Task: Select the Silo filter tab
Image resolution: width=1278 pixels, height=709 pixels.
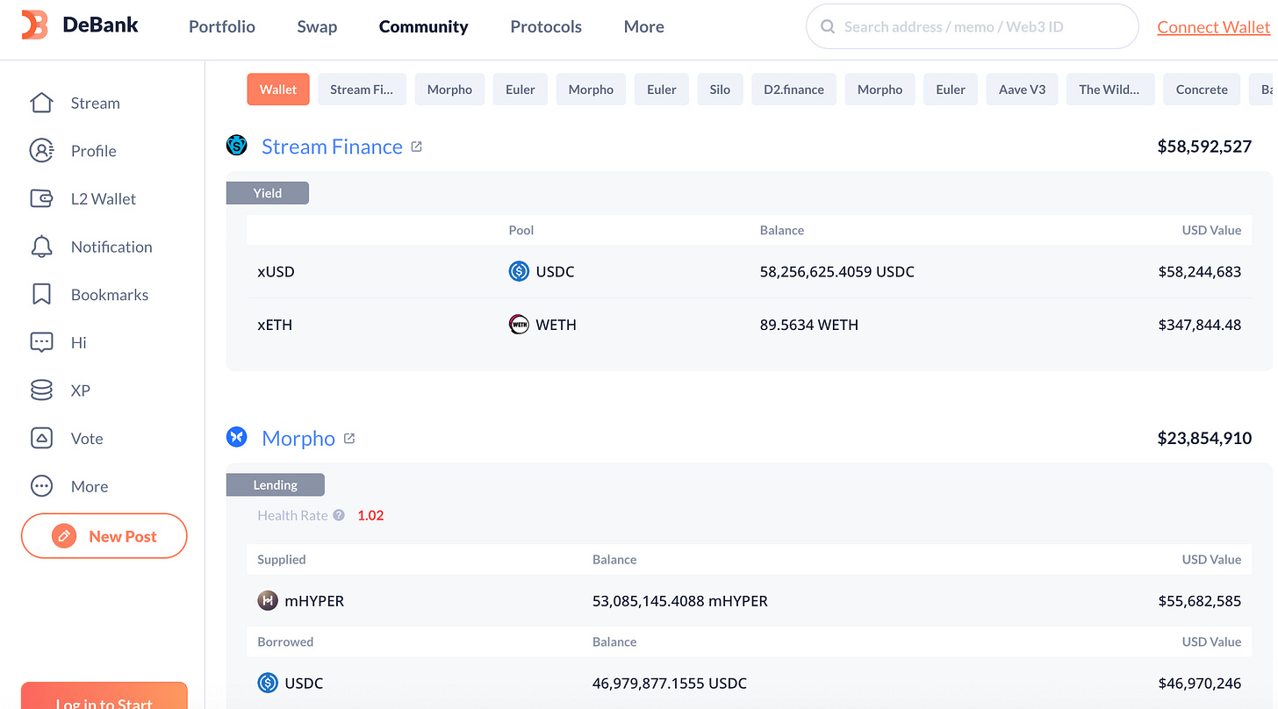Action: [720, 90]
